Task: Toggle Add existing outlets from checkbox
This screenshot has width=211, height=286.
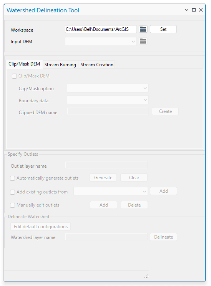Action: tap(12, 192)
